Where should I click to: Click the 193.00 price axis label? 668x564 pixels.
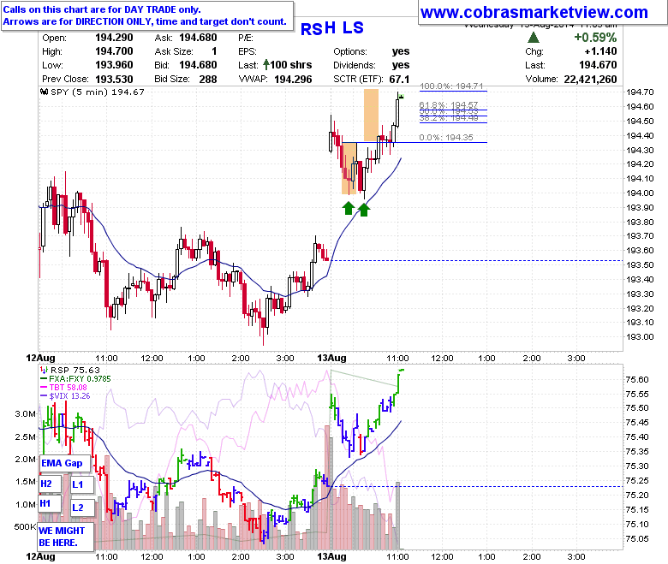[640, 336]
